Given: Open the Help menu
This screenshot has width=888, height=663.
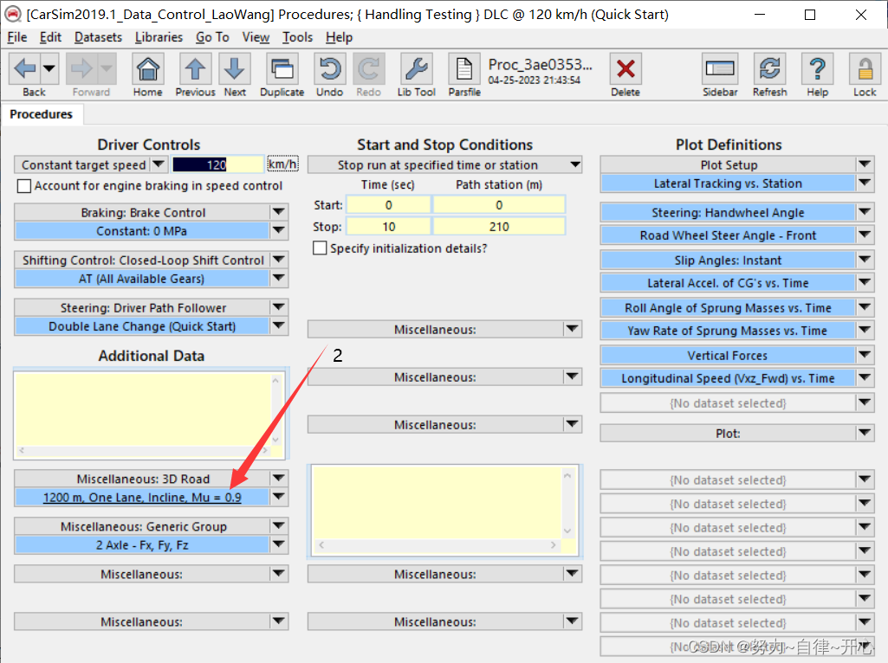Looking at the screenshot, I should pyautogui.click(x=339, y=37).
